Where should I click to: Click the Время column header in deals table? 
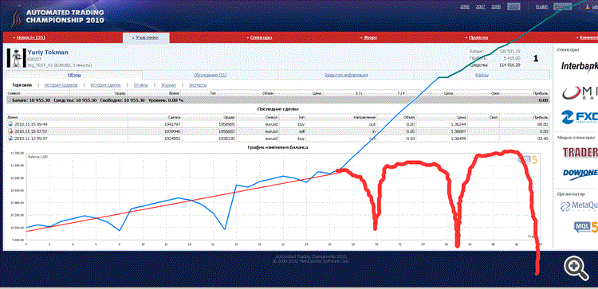(12, 118)
